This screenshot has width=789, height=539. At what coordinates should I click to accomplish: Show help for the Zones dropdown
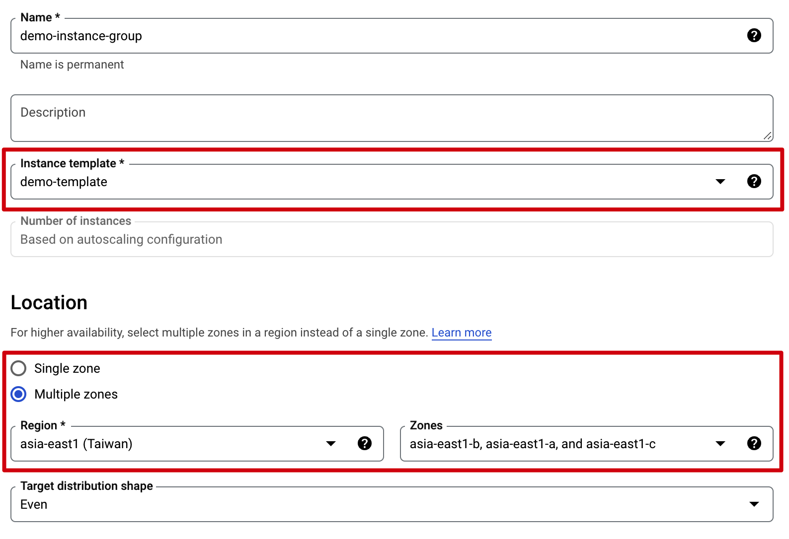tap(754, 443)
